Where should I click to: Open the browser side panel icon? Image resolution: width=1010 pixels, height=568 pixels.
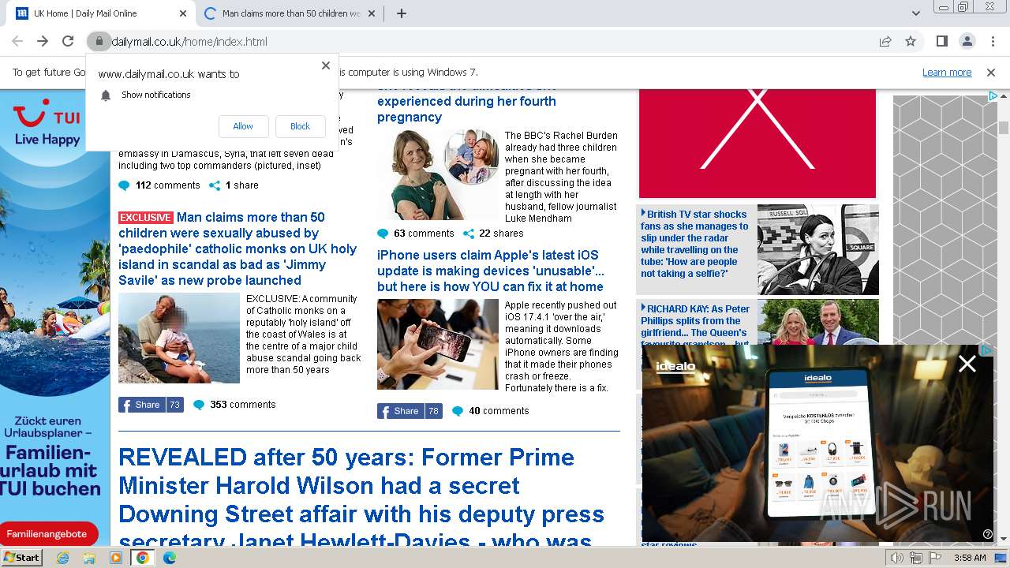(941, 41)
